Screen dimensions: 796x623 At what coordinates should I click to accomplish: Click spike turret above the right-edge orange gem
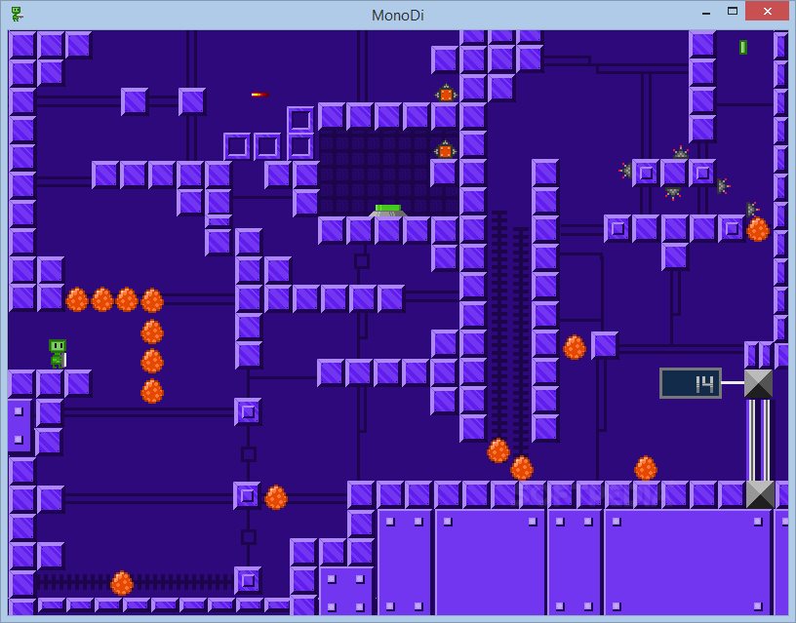pyautogui.click(x=752, y=209)
